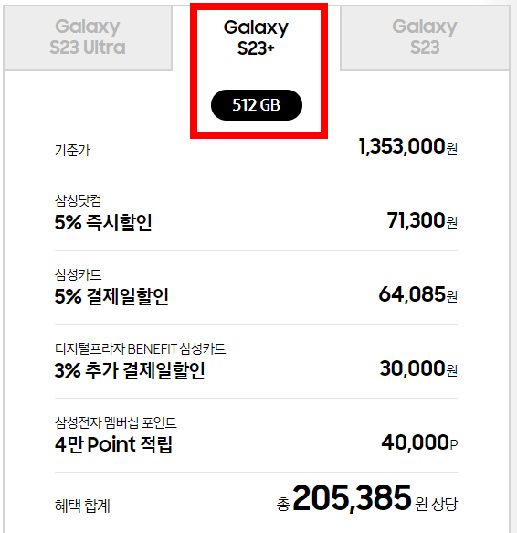Click the 3% 추가 결제일할인 heading
517x533 pixels.
(x=130, y=370)
